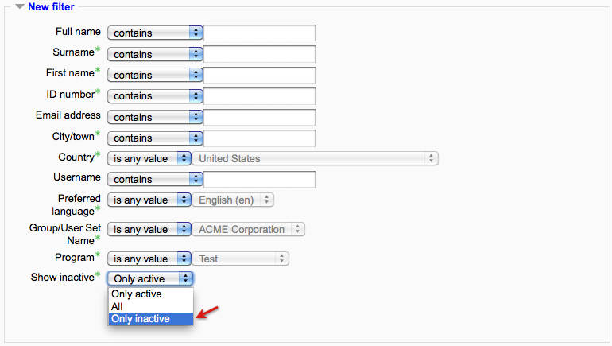Open the City/town operator dropdown
Image resolution: width=612 pixels, height=346 pixels.
pyautogui.click(x=155, y=138)
